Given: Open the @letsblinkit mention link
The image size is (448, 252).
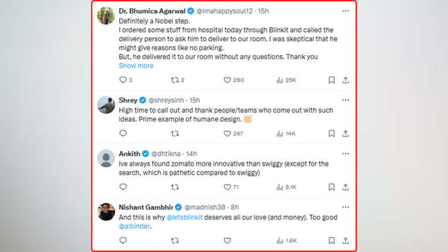Looking at the screenshot, I should 184,217.
